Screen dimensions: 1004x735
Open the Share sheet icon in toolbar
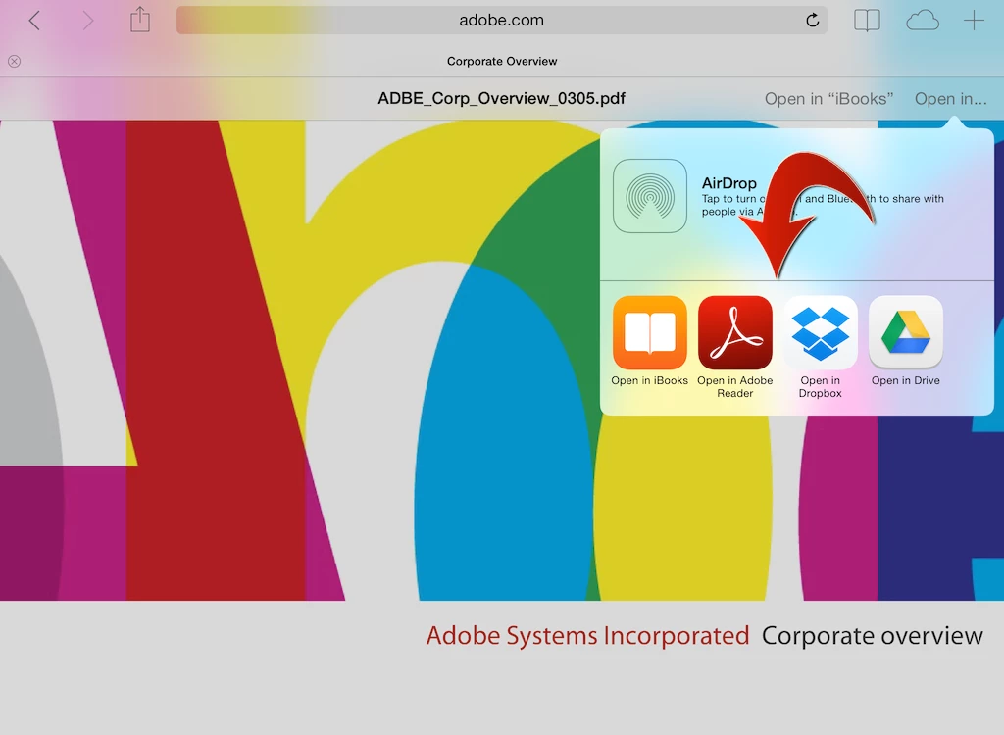140,20
